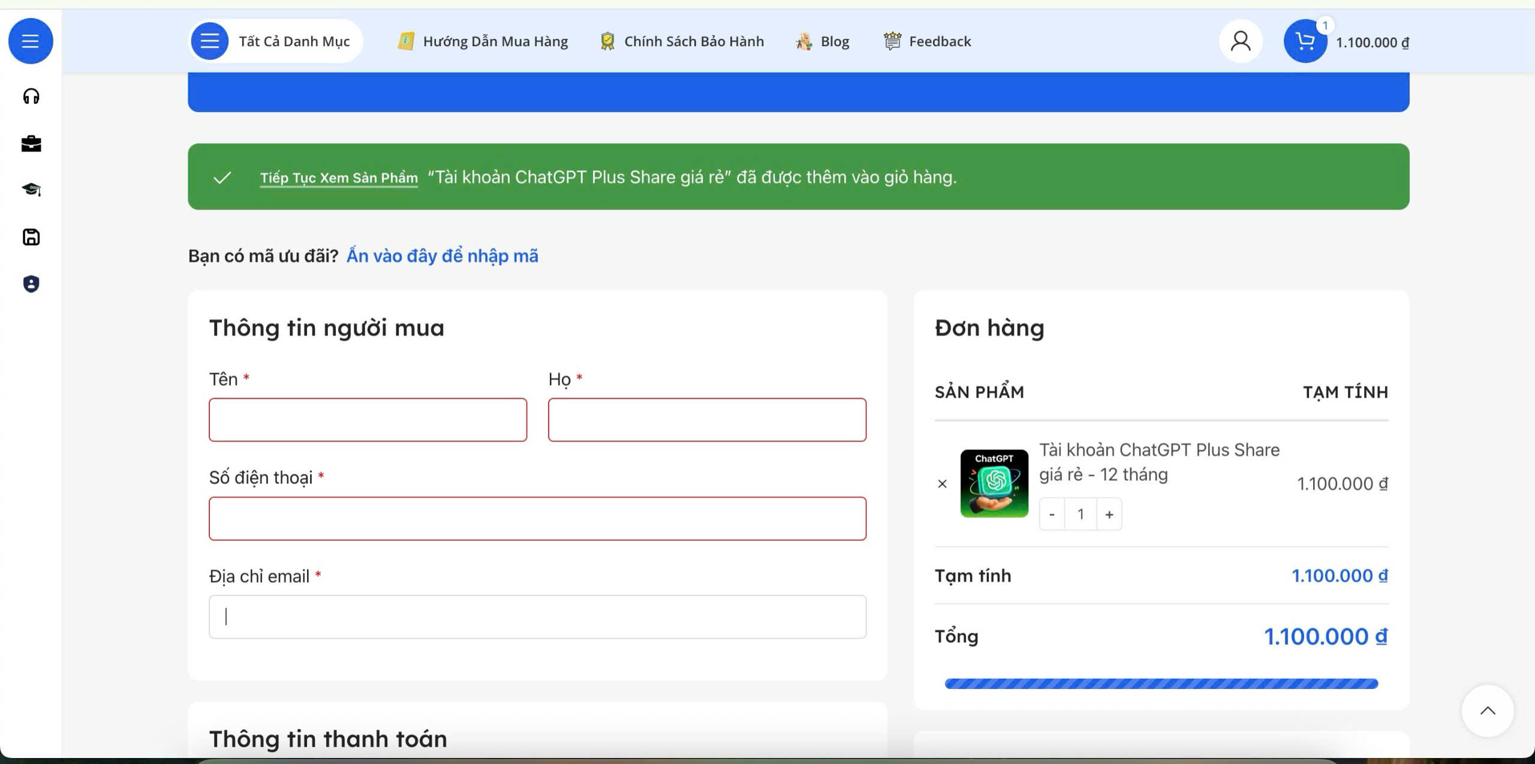Click the Thông tin thanh toán heading
The width and height of the screenshot is (1535, 764).
(x=328, y=739)
